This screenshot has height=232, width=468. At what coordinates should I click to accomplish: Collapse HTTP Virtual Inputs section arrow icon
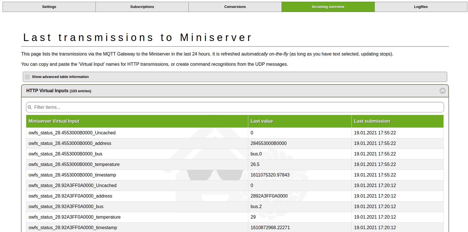(442, 91)
